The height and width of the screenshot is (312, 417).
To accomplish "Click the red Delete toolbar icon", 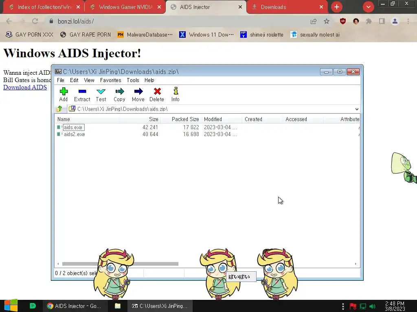I will pyautogui.click(x=157, y=94).
